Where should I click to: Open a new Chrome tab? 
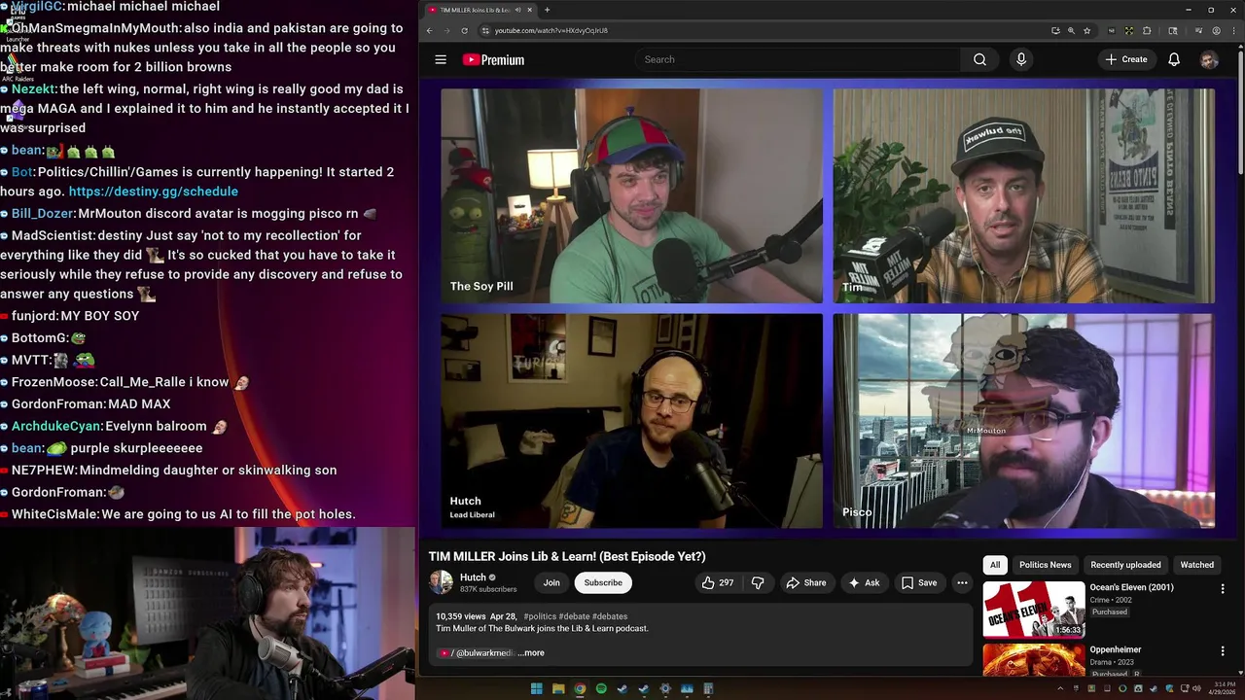tap(547, 10)
